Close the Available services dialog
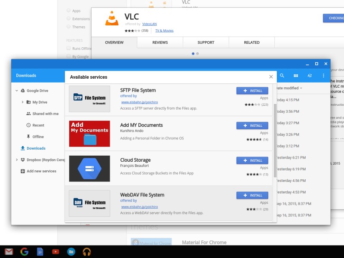Image resolution: width=344 pixels, height=258 pixels. [271, 77]
